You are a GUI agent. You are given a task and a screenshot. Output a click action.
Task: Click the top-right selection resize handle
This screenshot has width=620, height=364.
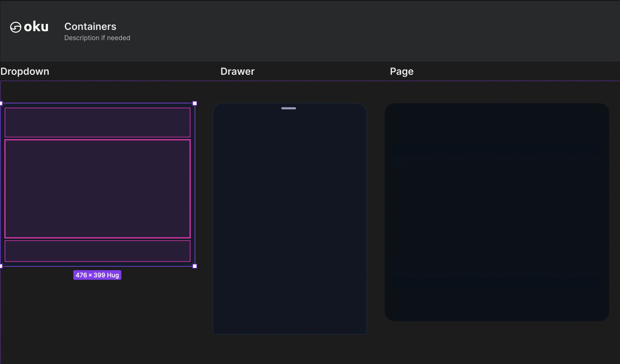point(195,103)
